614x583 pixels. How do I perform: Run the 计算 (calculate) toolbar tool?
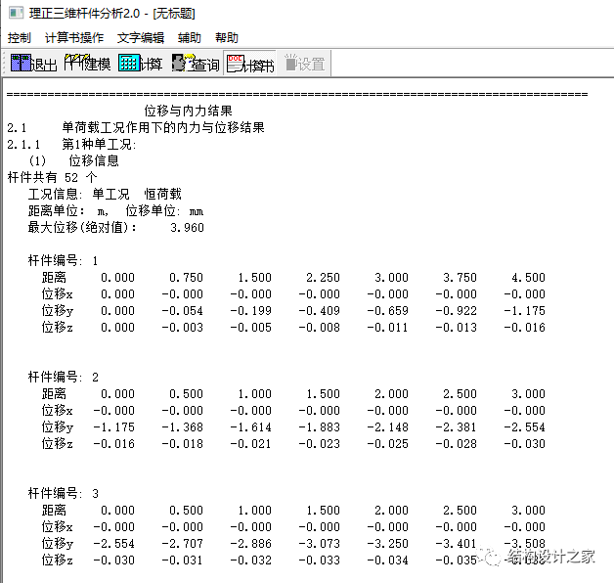click(141, 63)
